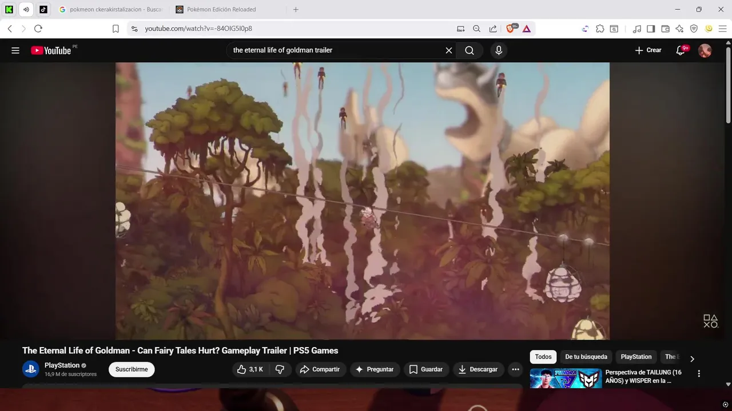Select the active audio-playing pinned tab
This screenshot has width=732, height=411.
26,9
